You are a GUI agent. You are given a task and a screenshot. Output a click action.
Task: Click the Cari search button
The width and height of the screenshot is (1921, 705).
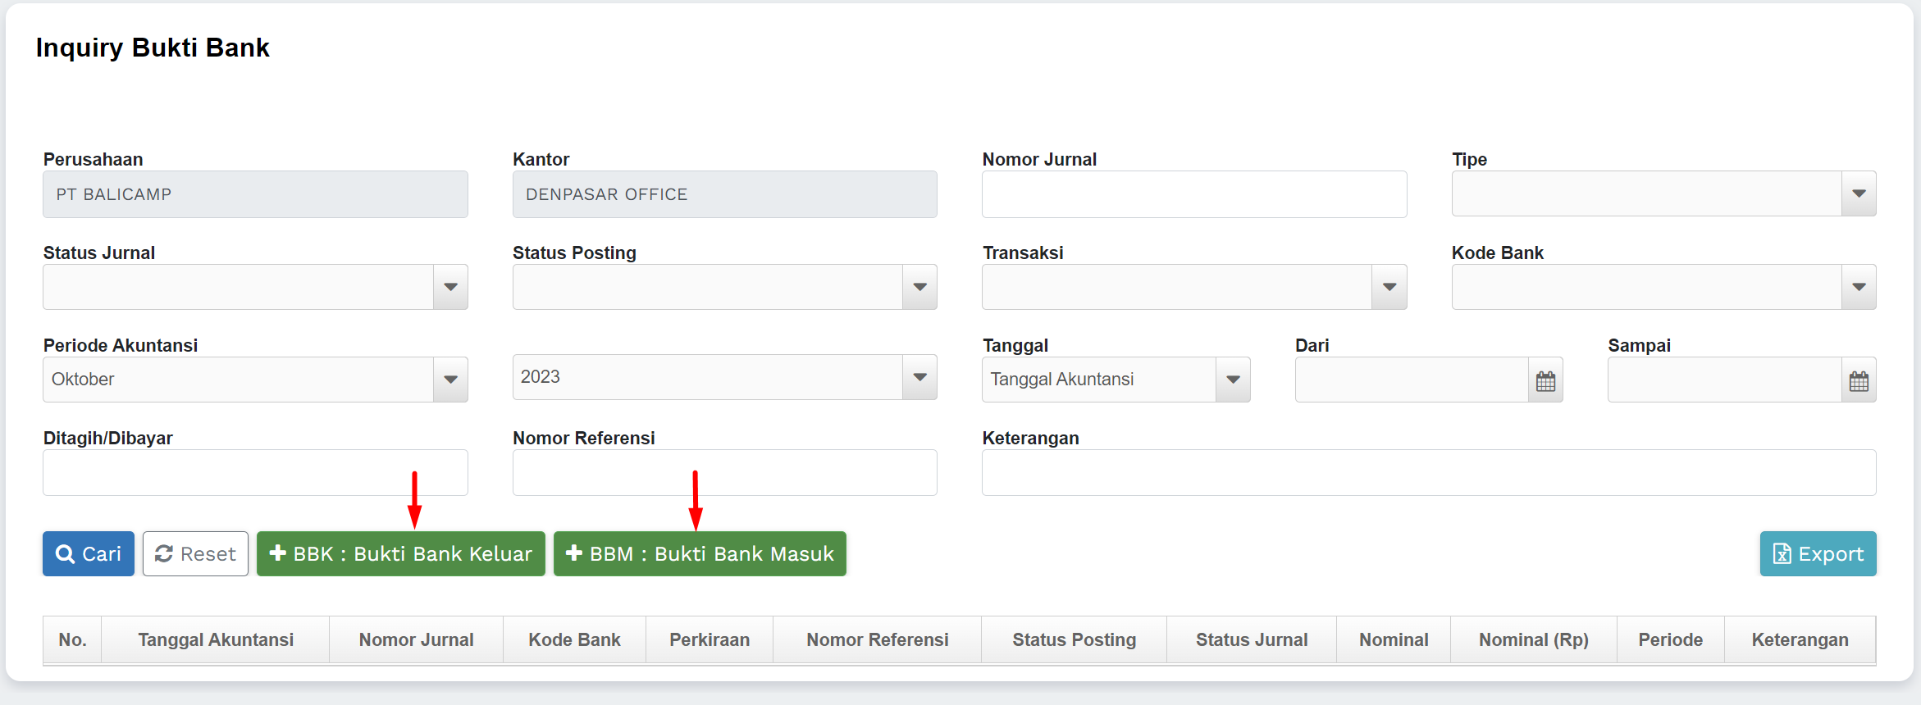[89, 554]
